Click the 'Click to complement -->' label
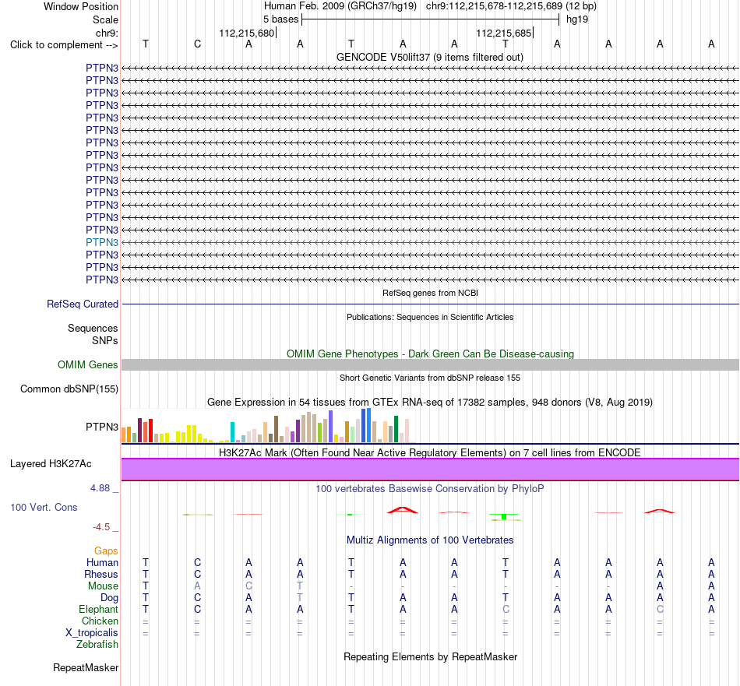Screen dimensions: 740x686 pos(64,45)
